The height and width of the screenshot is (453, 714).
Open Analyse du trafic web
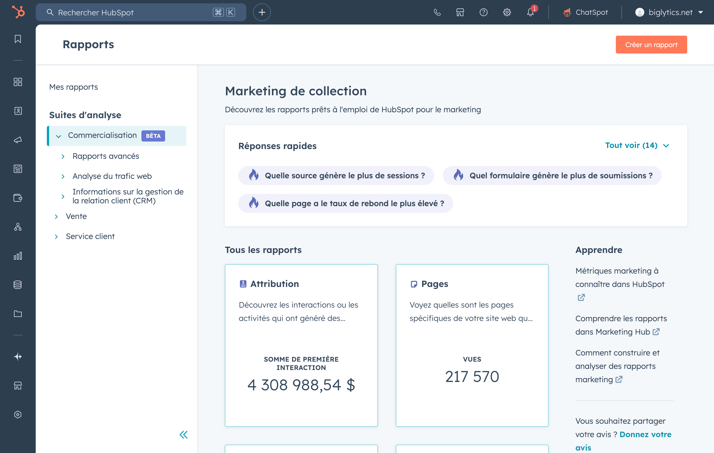(x=112, y=176)
